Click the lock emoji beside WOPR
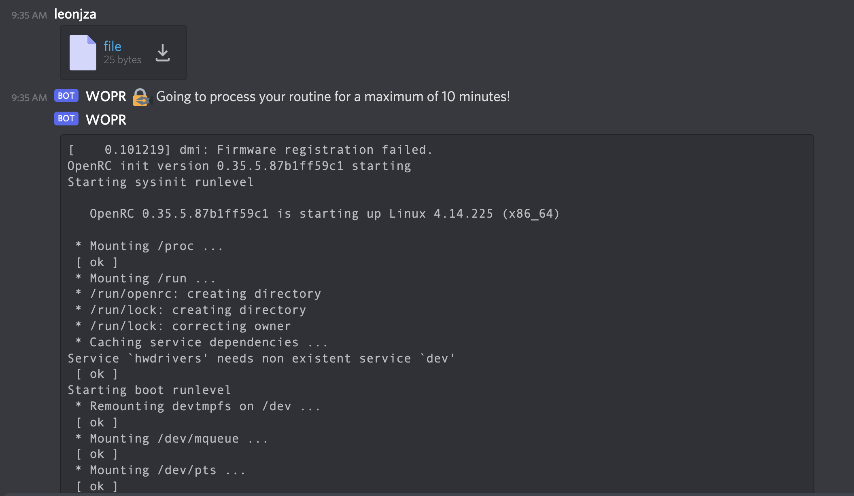Screen dimensions: 854x496 [x=140, y=97]
